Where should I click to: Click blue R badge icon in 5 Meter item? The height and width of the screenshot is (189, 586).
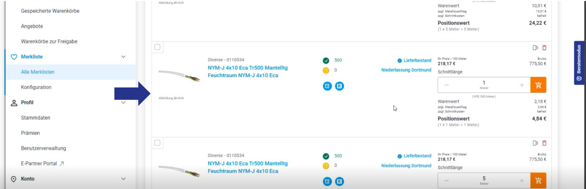pyautogui.click(x=339, y=182)
